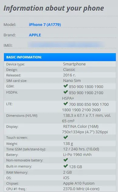The height and width of the screenshot is (192, 118).
Task: Click the Non-removable battery green checkmark
Action: pos(65,160)
